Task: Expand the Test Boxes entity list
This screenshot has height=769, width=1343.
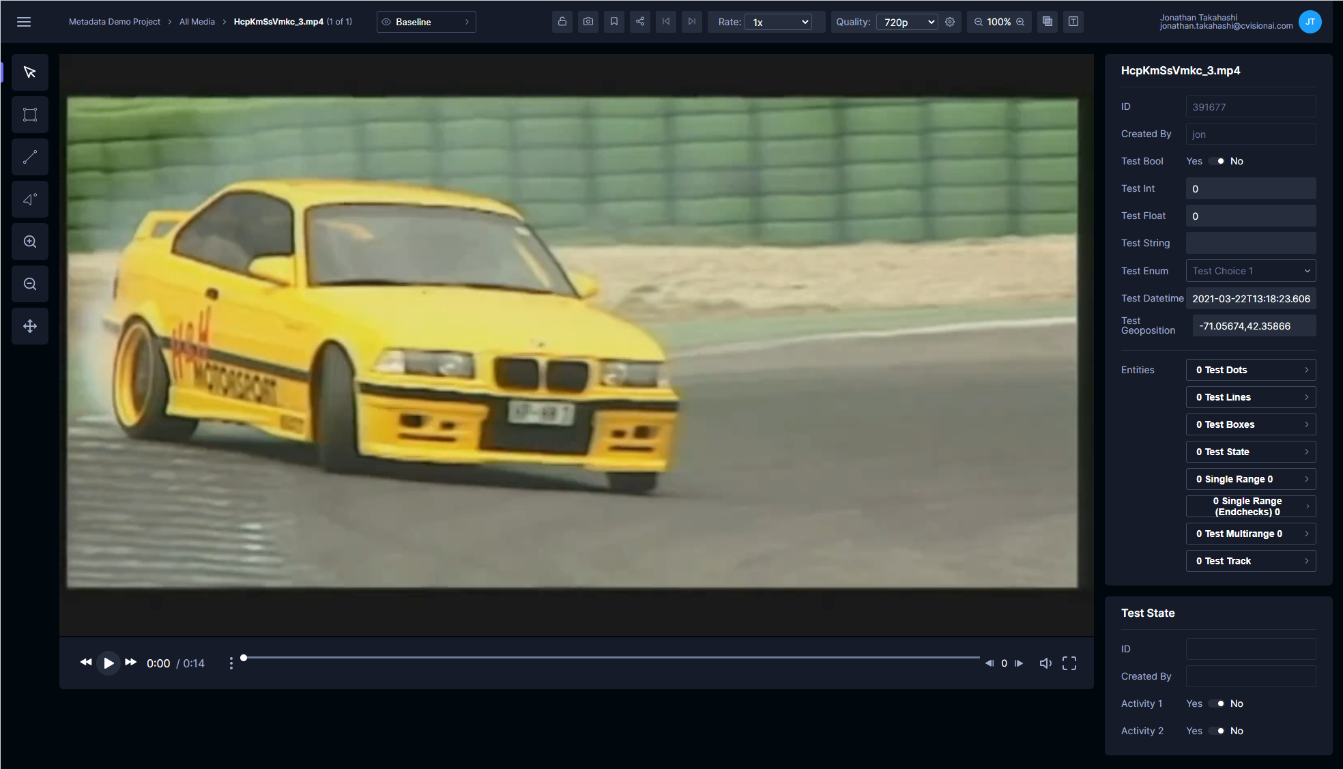Action: pos(1250,424)
